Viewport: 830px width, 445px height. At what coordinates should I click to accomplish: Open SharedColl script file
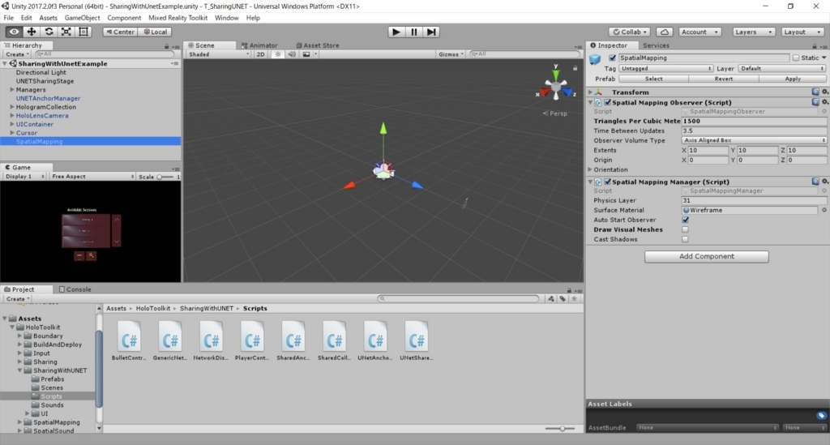334,340
